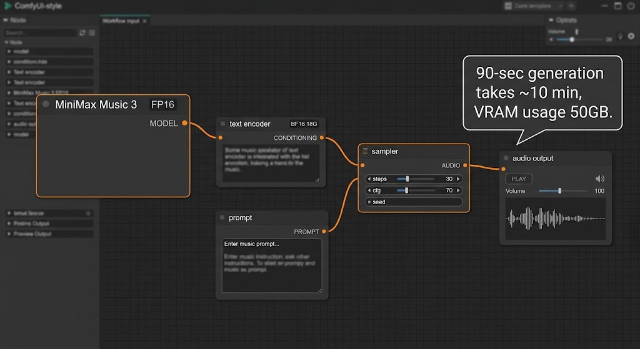The width and height of the screenshot is (640, 349).
Task: Toggle the MiniMax Music 3 node status dot
Action: (46, 104)
